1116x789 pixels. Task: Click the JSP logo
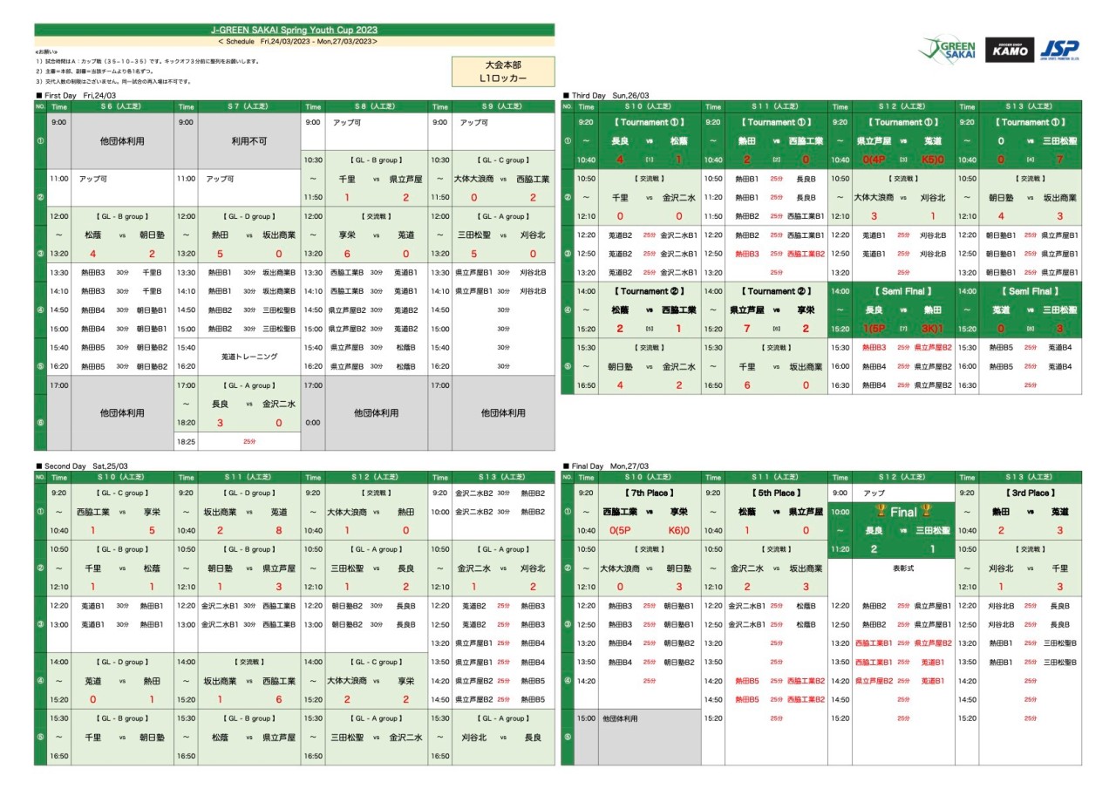[1059, 50]
